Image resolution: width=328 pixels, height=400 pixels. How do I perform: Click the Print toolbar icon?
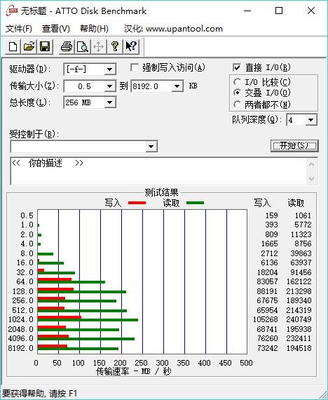pyautogui.click(x=67, y=47)
